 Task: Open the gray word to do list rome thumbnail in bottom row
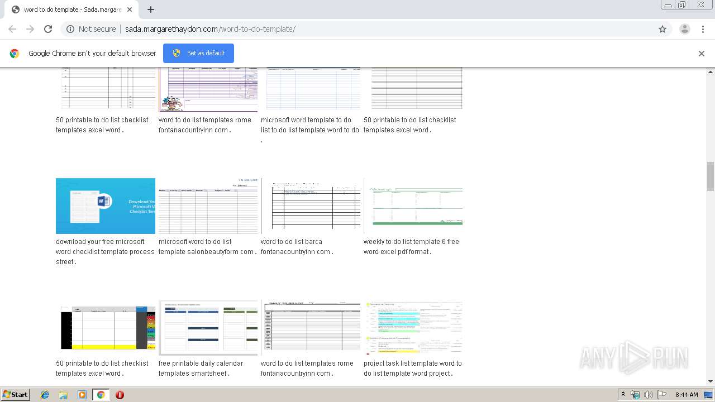point(311,328)
